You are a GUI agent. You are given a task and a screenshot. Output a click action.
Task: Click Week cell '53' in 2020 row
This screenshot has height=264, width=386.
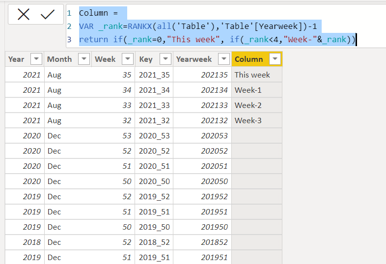click(113, 136)
